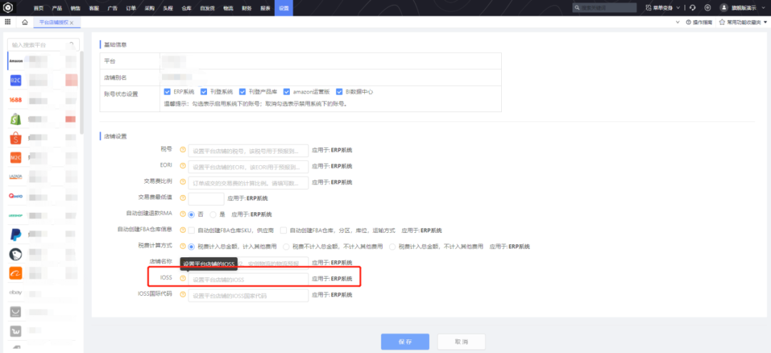Go to home via the house icon
Image resolution: width=771 pixels, height=353 pixels.
click(25, 23)
